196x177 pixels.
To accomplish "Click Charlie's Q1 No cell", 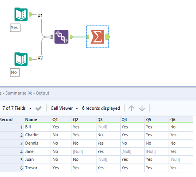I will 61,135.
